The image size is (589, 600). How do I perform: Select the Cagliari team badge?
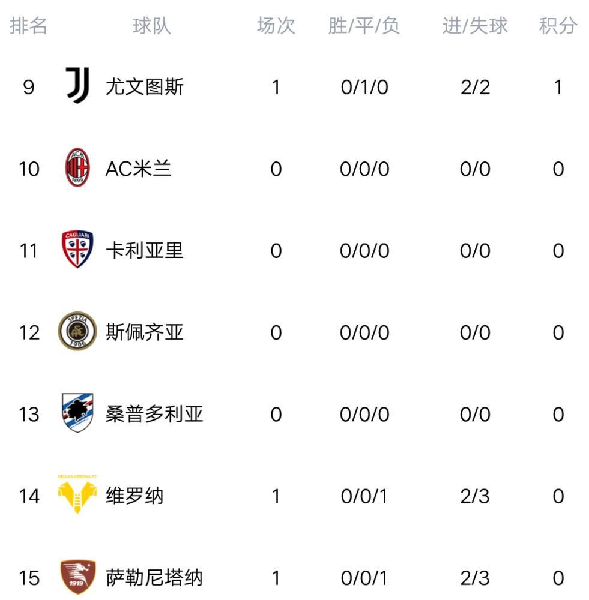[x=77, y=249]
